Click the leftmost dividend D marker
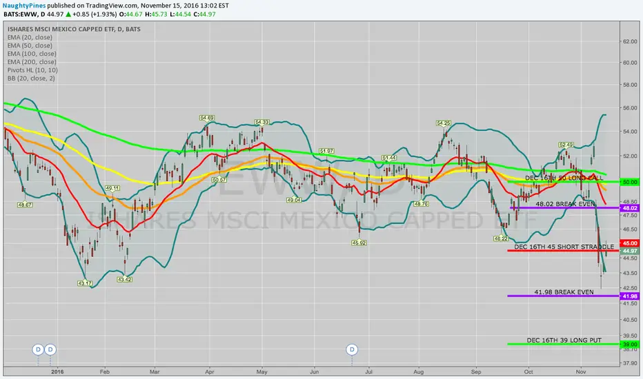Image resolution: width=643 pixels, height=379 pixels. tap(38, 349)
